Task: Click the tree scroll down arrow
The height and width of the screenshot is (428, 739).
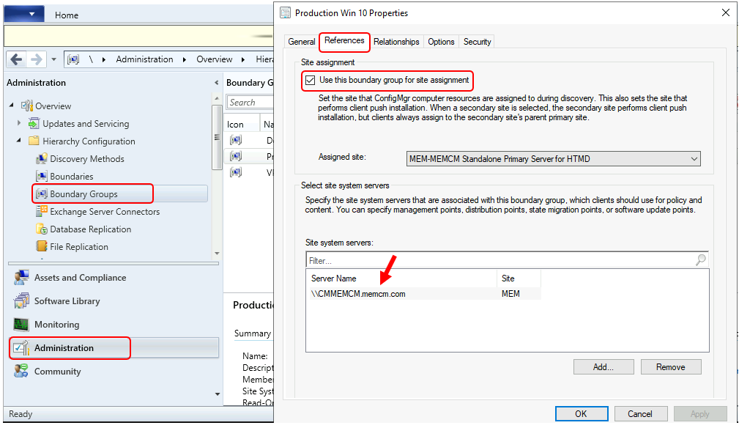Action: [217, 253]
